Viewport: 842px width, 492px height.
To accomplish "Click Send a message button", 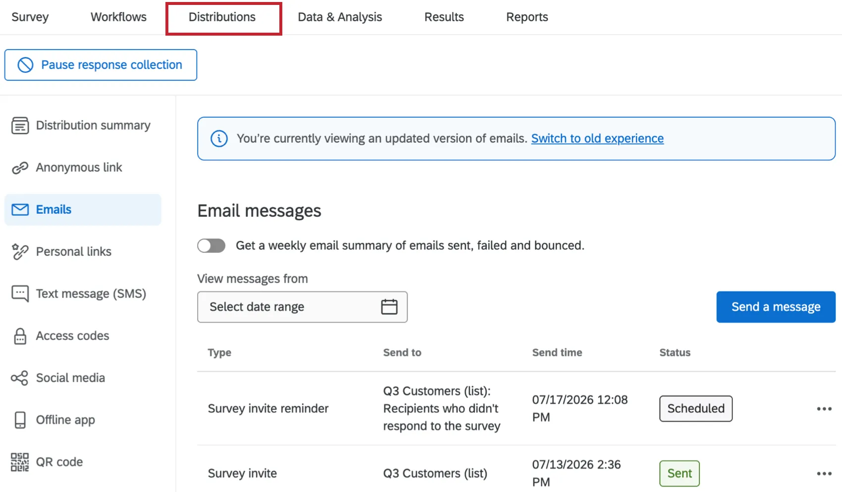I will click(776, 307).
